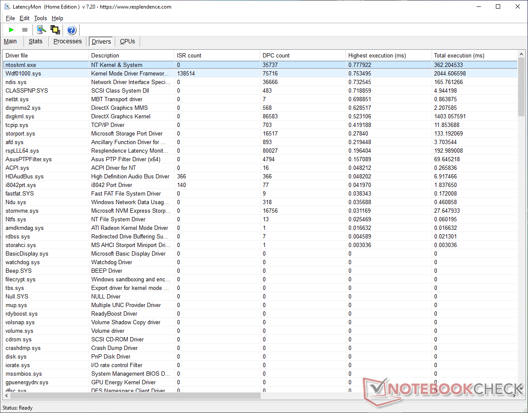Select the netbt.sys driver row
The width and height of the screenshot is (528, 413).
click(260, 99)
